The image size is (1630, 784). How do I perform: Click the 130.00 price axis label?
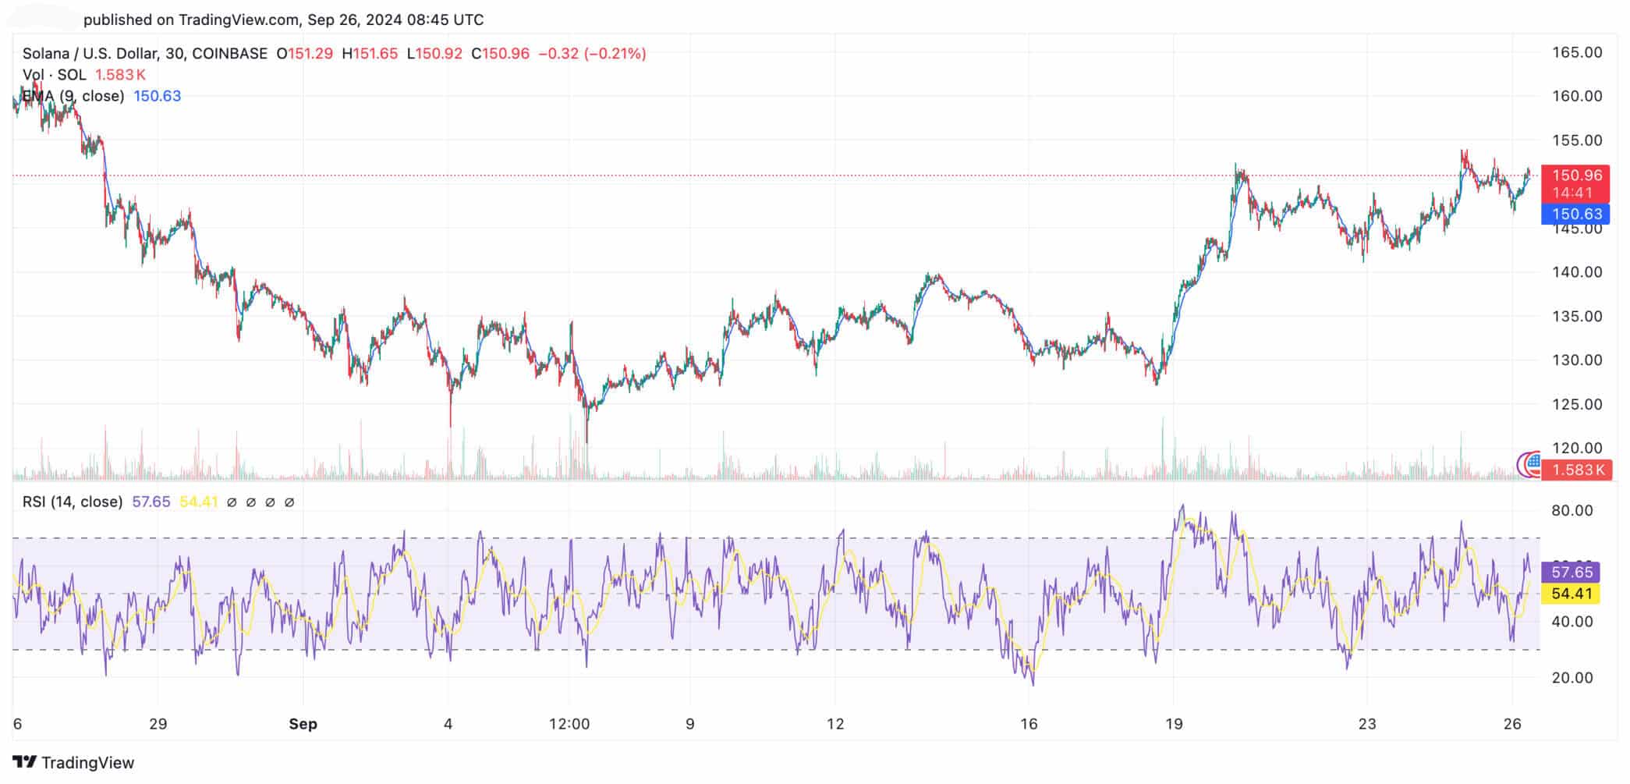pyautogui.click(x=1577, y=360)
